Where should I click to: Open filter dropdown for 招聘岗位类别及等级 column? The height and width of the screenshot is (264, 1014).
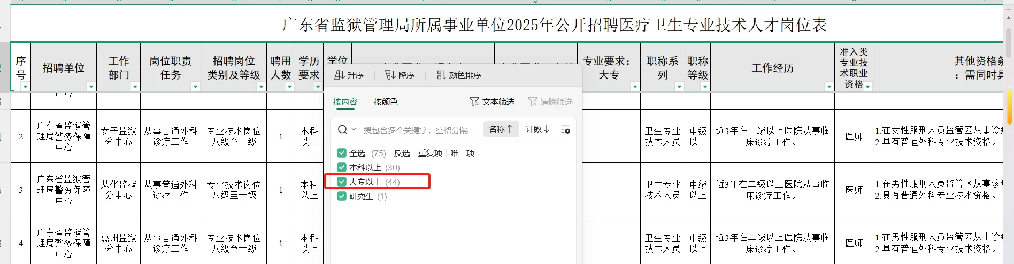261,87
